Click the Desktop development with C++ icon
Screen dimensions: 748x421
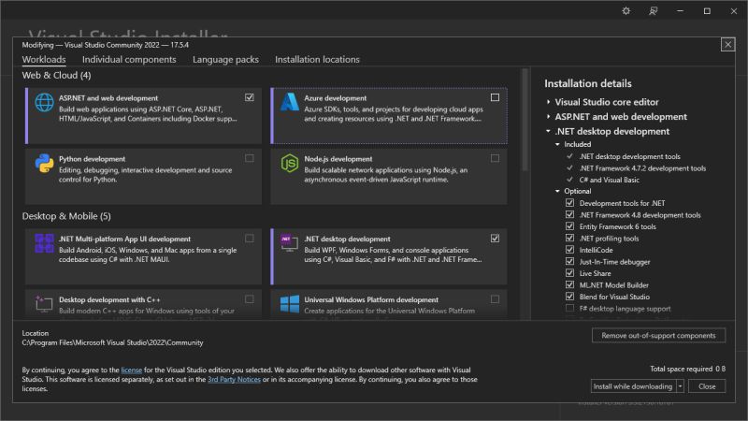[44, 303]
